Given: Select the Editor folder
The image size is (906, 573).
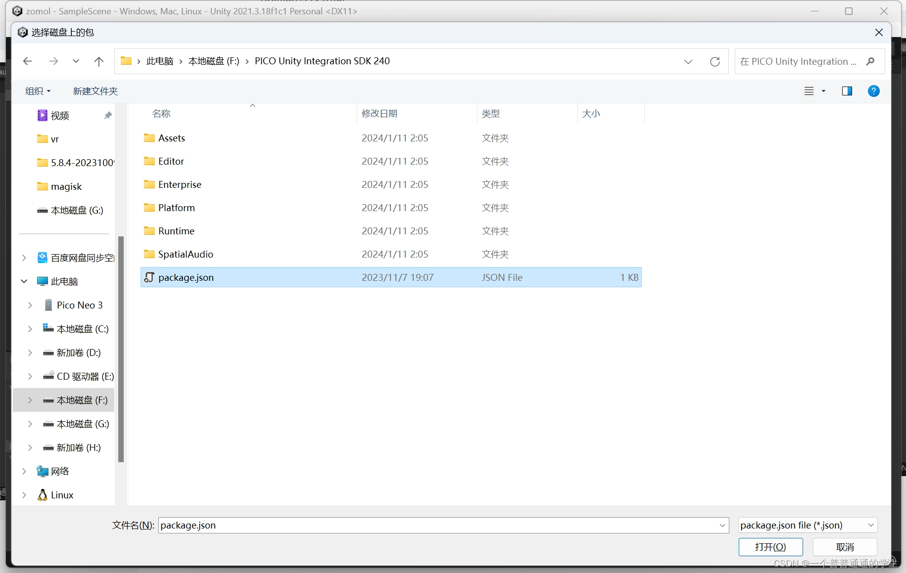Looking at the screenshot, I should click(391, 161).
